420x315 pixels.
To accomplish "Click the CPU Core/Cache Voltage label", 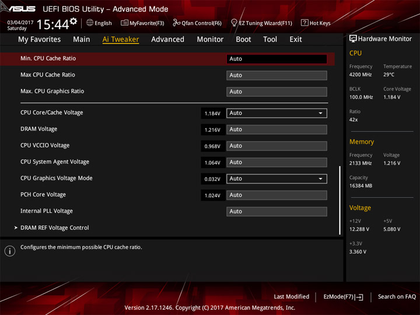I will pyautogui.click(x=52, y=113).
